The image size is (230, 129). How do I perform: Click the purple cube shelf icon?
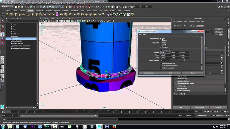click(57, 14)
